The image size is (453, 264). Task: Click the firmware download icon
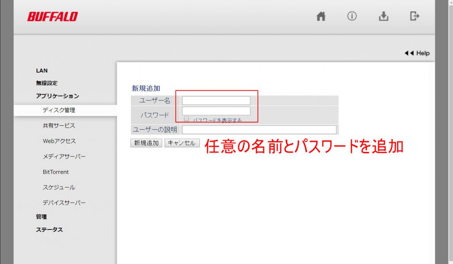click(384, 16)
